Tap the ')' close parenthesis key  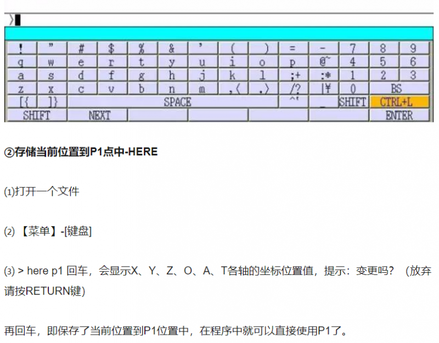(263, 48)
